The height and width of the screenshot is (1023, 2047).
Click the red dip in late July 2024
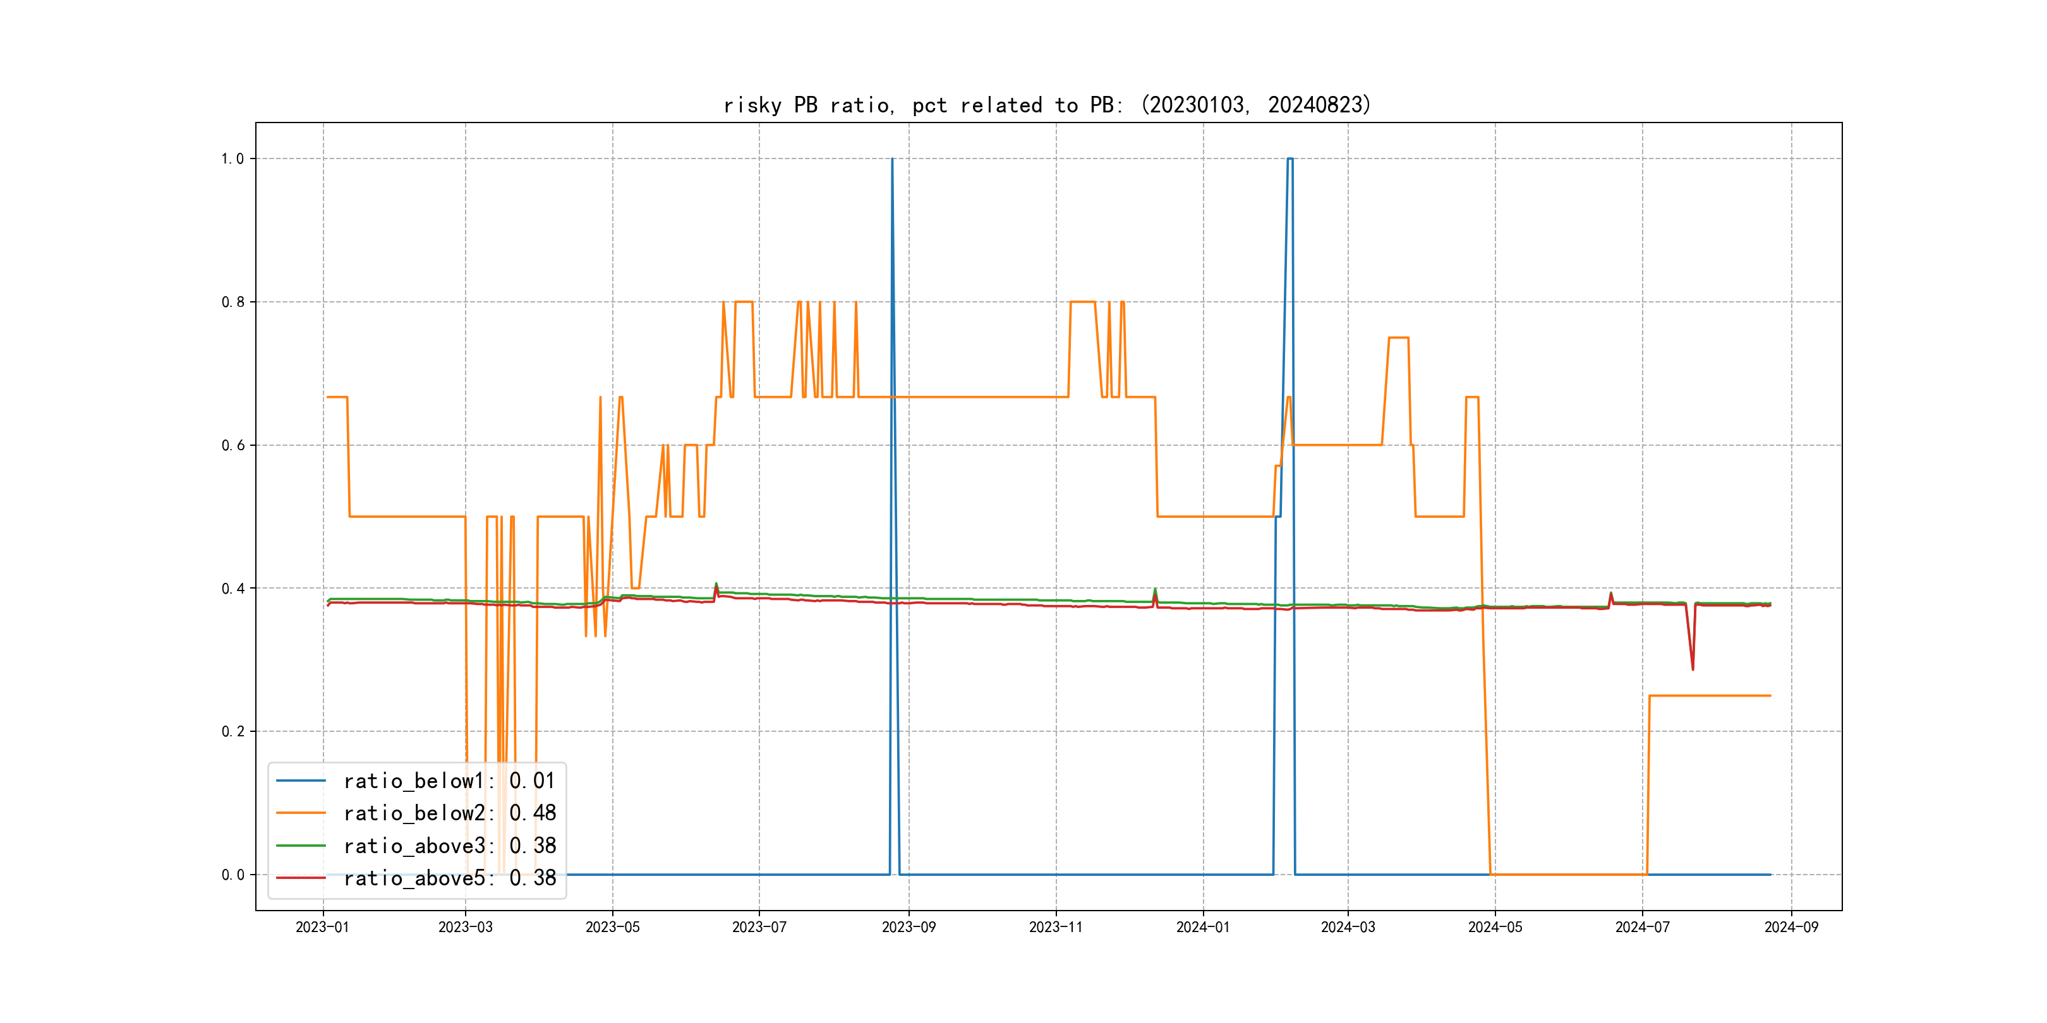(1693, 668)
